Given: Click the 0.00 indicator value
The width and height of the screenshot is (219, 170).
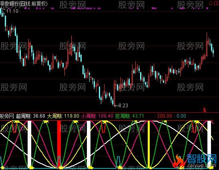Looking at the screenshot, I should [181, 116].
